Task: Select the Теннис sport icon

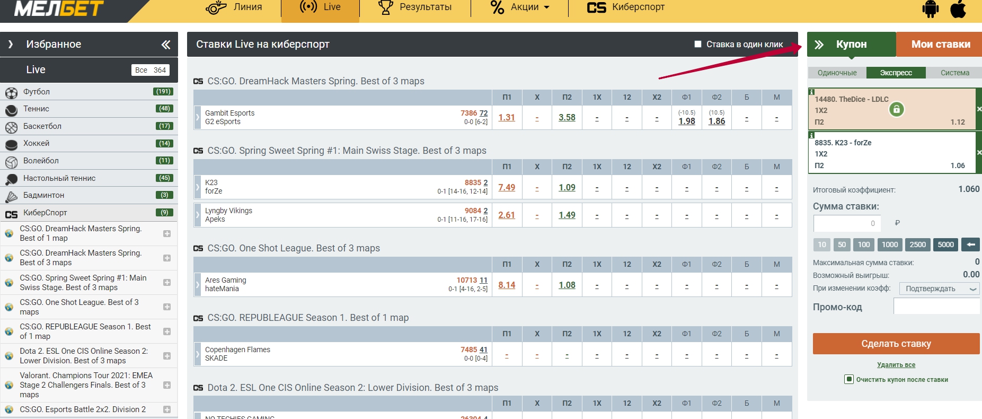Action: [x=11, y=110]
